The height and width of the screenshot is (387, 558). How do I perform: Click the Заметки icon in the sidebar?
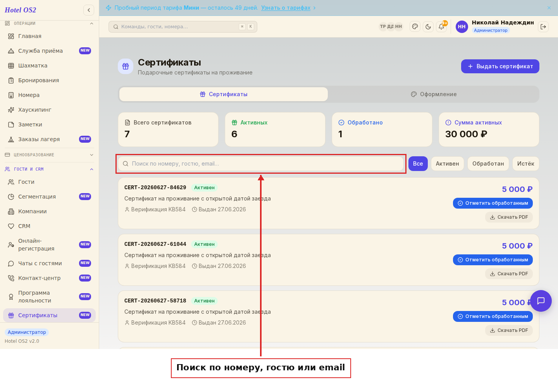[11, 124]
